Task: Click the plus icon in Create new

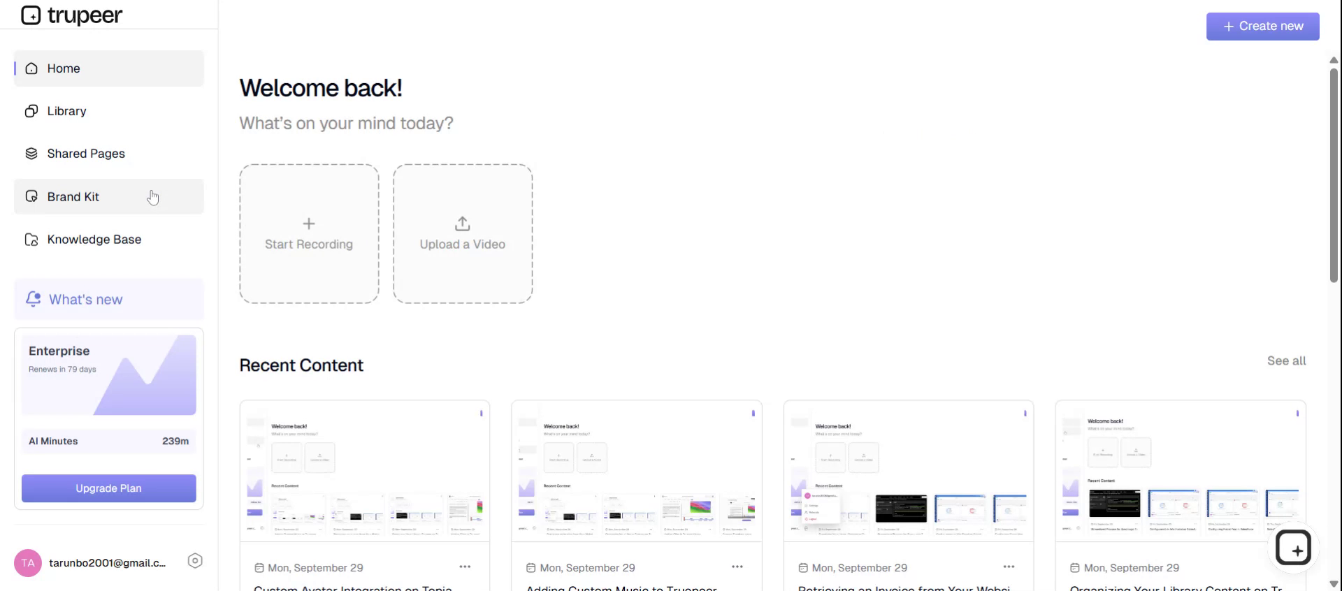Action: pyautogui.click(x=1228, y=27)
